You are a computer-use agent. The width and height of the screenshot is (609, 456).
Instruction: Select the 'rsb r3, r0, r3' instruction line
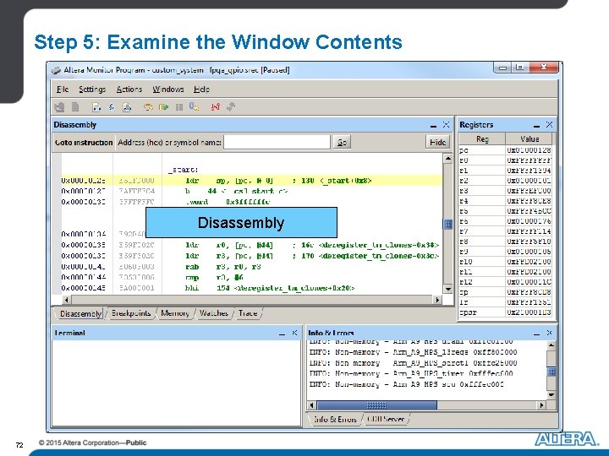pos(251,267)
